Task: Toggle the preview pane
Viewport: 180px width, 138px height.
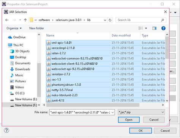Action: click(154, 28)
